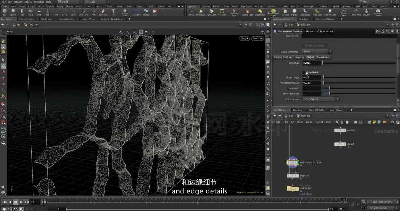
Task: Open the Persp viewport dropdown
Action: (x=244, y=38)
